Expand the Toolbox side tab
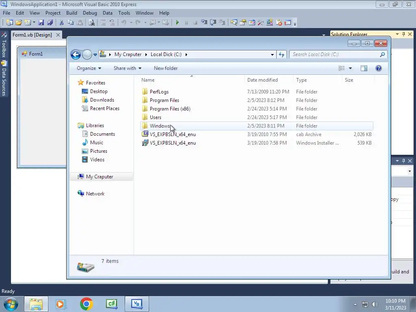The image size is (416, 312). tap(4, 45)
